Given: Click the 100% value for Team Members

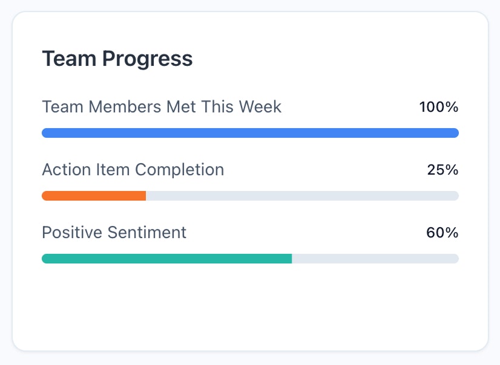Looking at the screenshot, I should click(439, 108).
